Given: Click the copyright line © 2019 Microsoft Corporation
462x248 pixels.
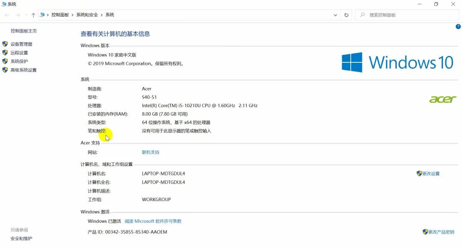Looking at the screenshot, I should tap(136, 64).
